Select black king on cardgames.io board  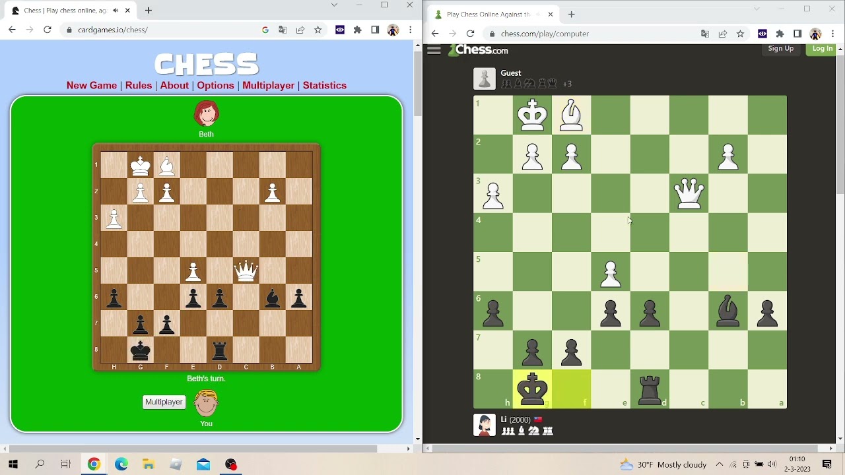tap(140, 350)
